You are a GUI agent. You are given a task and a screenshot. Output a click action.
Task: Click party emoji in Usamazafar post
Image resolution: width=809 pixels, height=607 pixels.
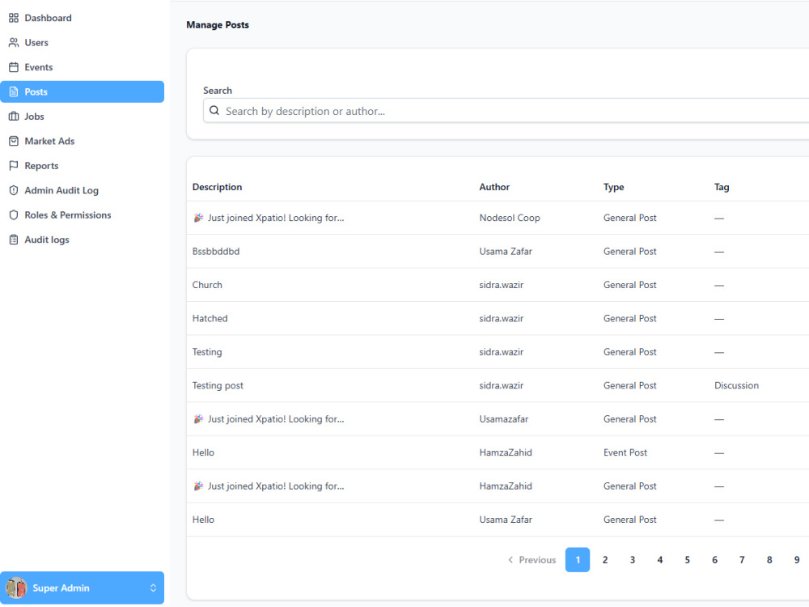tap(198, 419)
